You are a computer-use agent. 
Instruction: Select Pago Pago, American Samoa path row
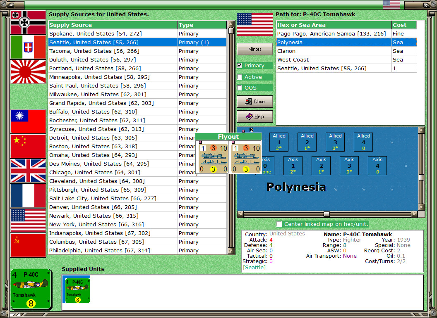coord(346,34)
